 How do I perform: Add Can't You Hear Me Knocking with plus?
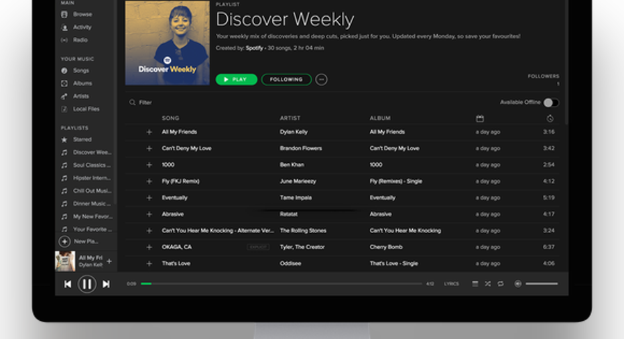[149, 230]
